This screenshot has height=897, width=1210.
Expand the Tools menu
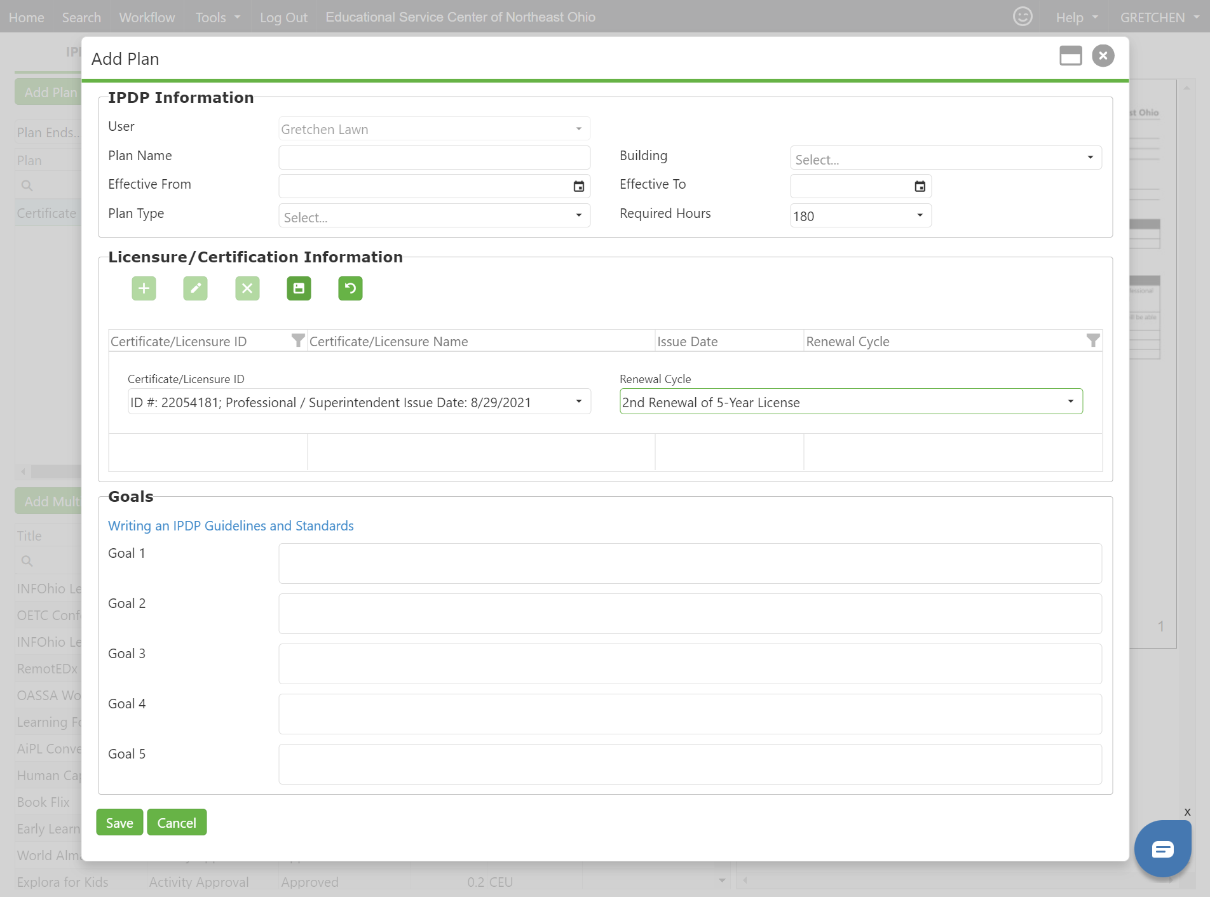point(218,17)
